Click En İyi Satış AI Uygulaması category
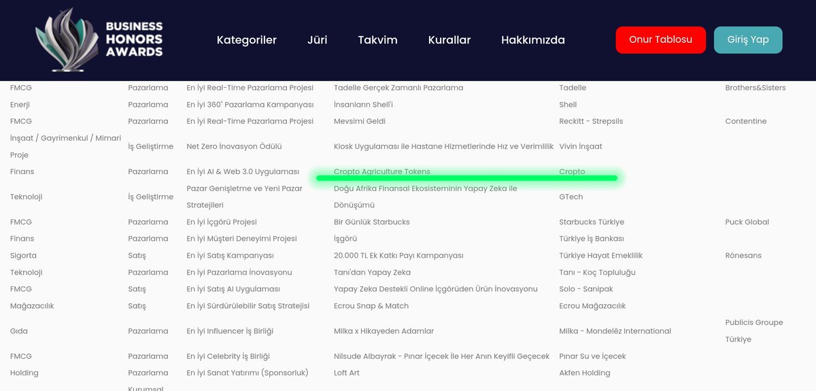 233,289
